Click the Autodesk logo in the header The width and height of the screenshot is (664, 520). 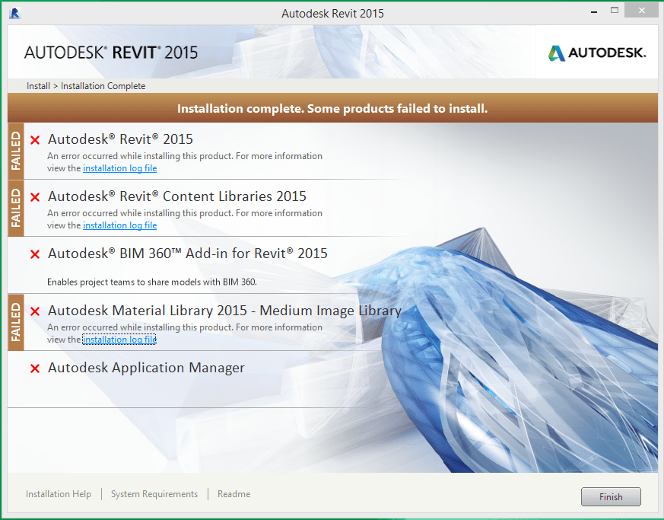[597, 53]
